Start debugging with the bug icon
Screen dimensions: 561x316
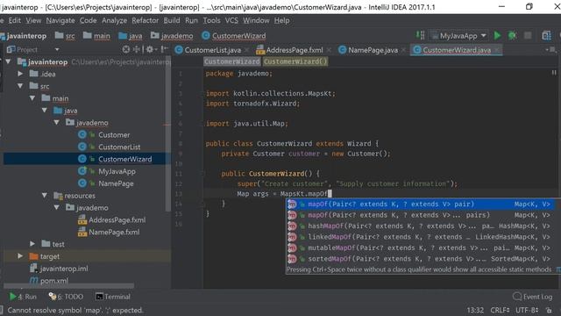click(x=512, y=35)
